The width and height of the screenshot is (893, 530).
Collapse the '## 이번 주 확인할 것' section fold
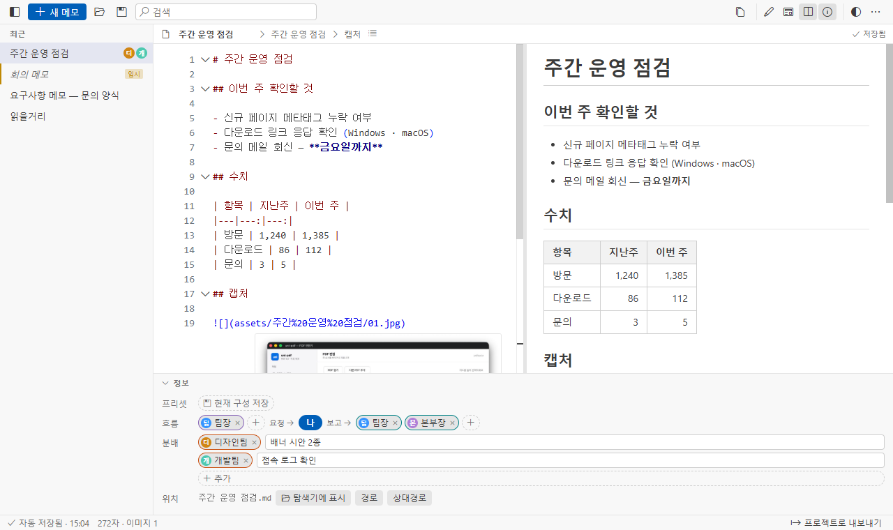pos(204,89)
